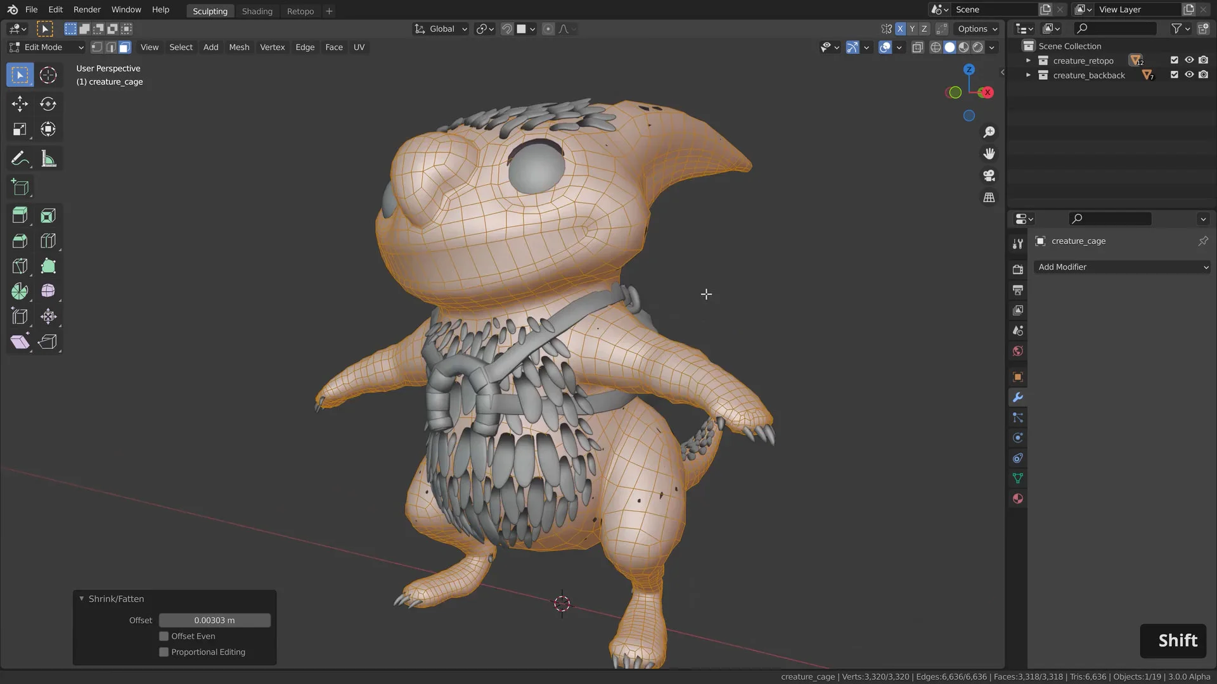
Task: Open the Mesh menu
Action: pyautogui.click(x=239, y=47)
